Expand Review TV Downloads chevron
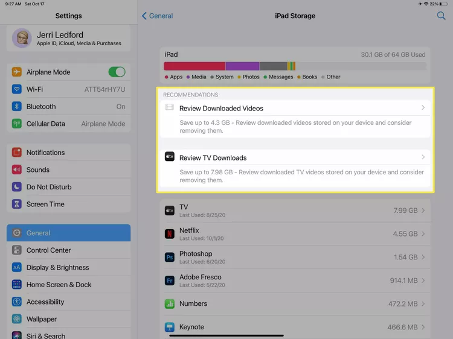 423,157
